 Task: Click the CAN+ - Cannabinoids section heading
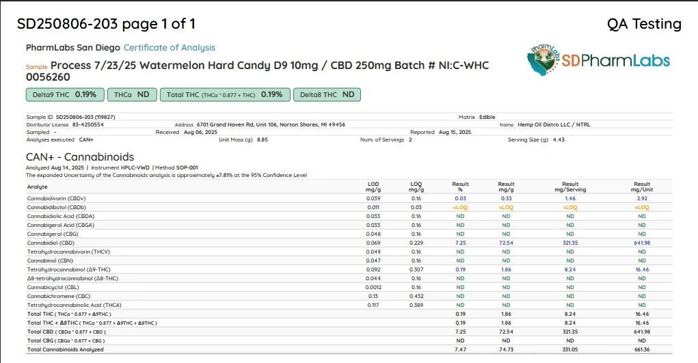click(x=80, y=157)
